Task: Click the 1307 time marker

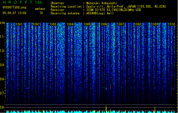Action: coord(121,24)
